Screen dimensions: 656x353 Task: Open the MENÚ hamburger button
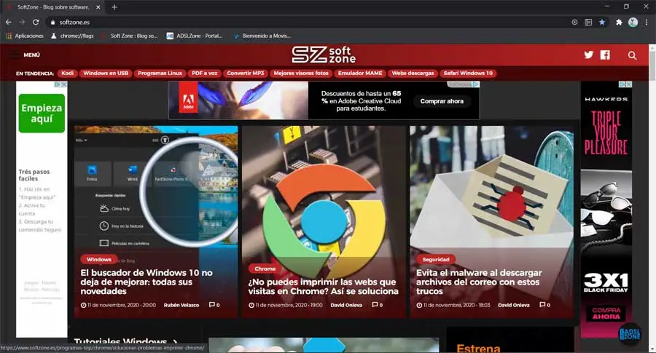[x=25, y=55]
